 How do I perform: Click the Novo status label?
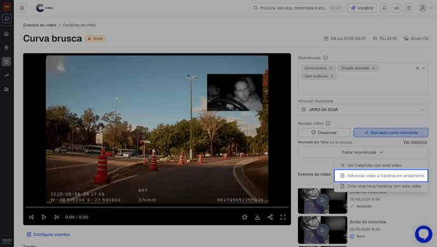pyautogui.click(x=361, y=236)
